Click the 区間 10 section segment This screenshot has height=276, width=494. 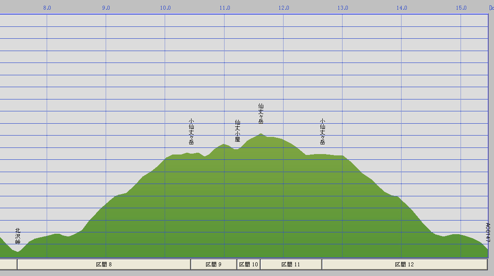pyautogui.click(x=248, y=265)
